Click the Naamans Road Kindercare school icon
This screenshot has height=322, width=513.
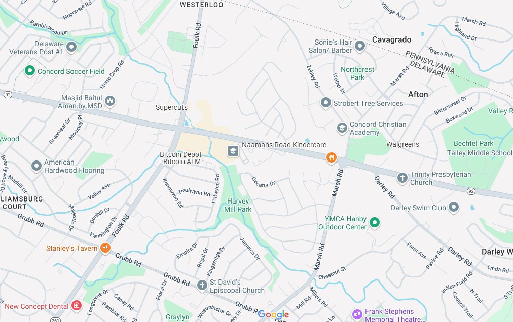click(233, 151)
